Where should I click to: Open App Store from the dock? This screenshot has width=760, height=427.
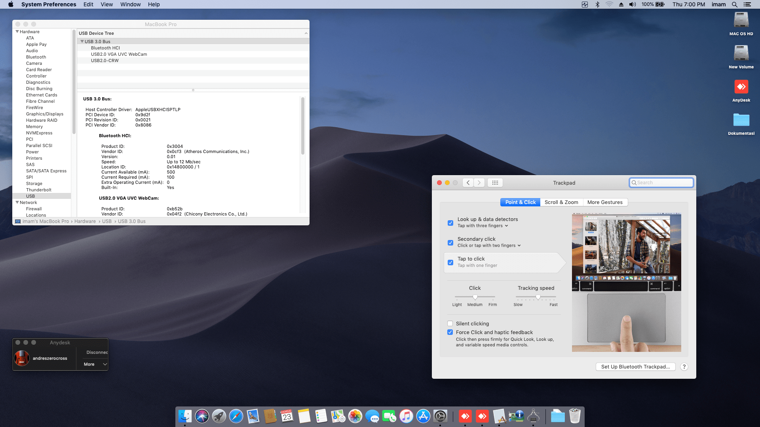click(x=423, y=416)
